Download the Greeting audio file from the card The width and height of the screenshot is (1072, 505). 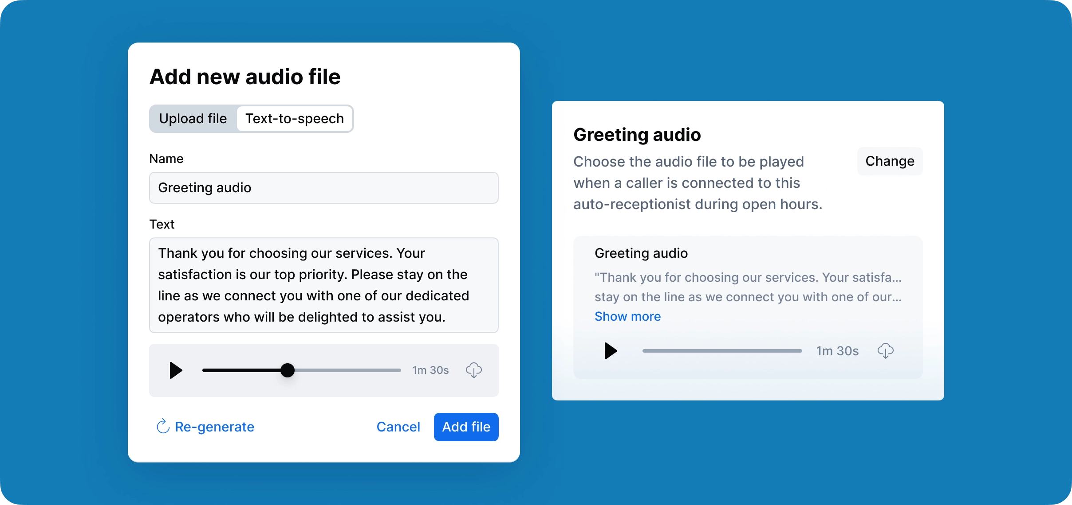tap(886, 350)
